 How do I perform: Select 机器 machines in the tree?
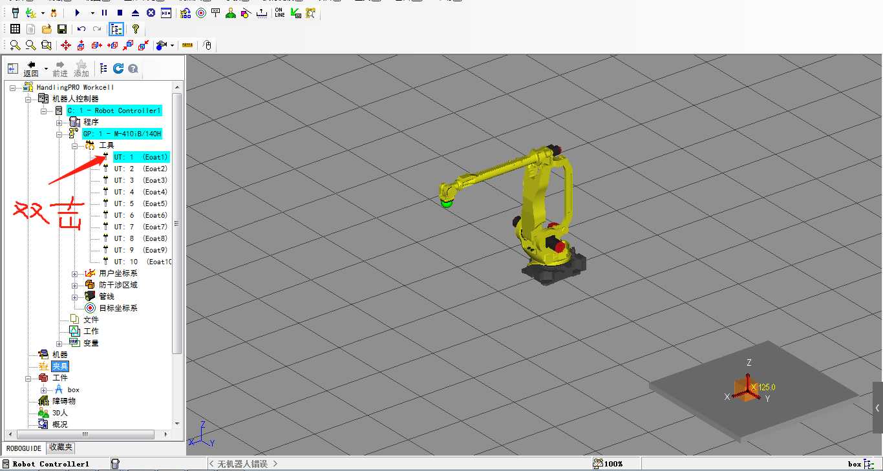coord(60,355)
